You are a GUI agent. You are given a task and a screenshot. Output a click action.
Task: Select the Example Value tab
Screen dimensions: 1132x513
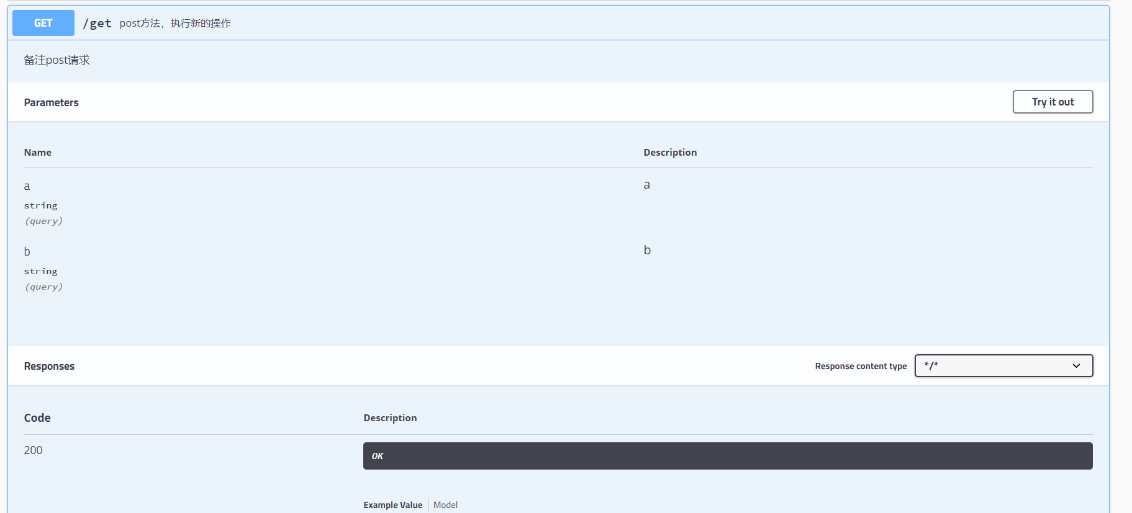coord(393,505)
